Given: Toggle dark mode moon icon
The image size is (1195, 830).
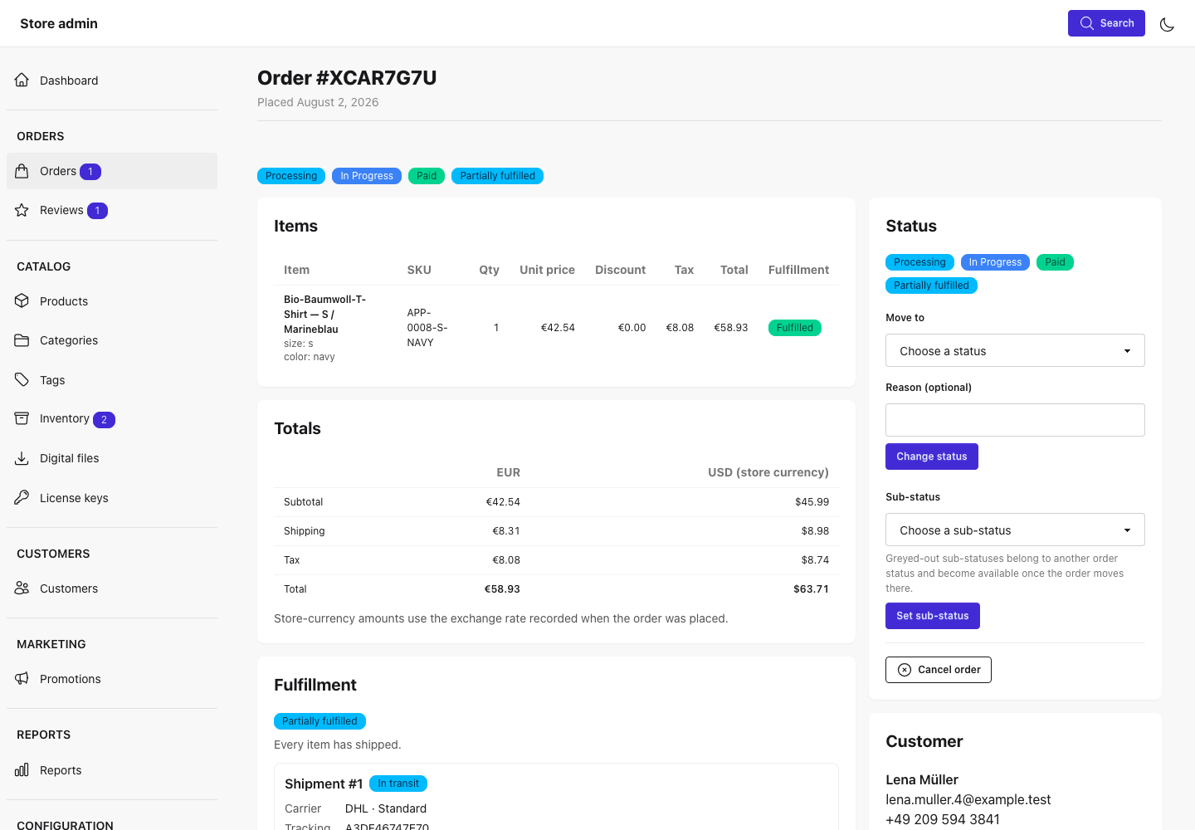Looking at the screenshot, I should 1167,24.
